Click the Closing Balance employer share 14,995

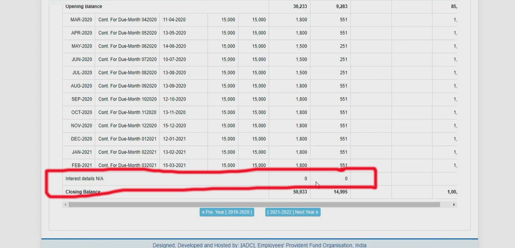click(340, 192)
